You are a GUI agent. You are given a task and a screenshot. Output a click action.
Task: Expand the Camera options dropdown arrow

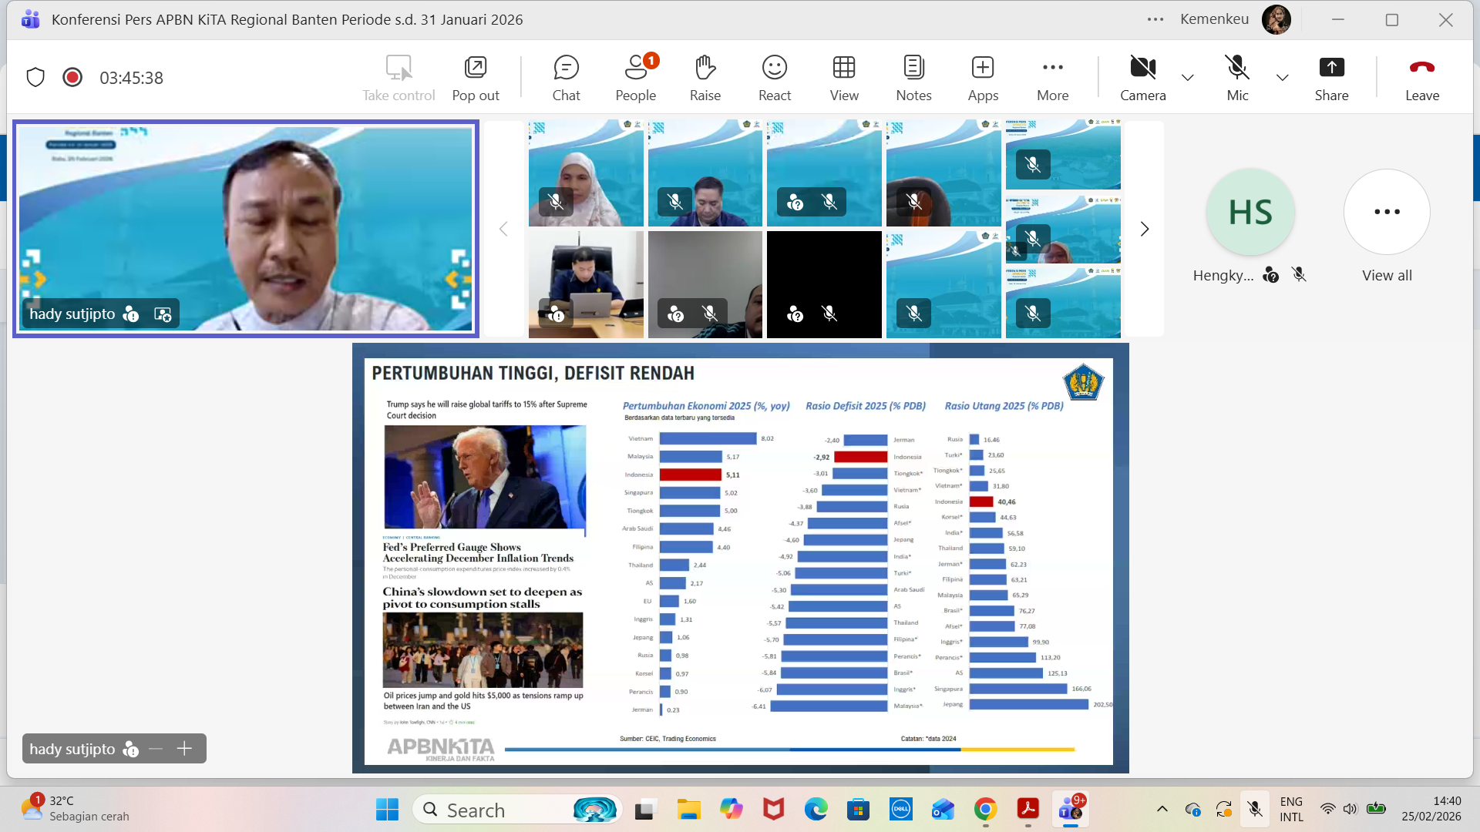point(1188,77)
